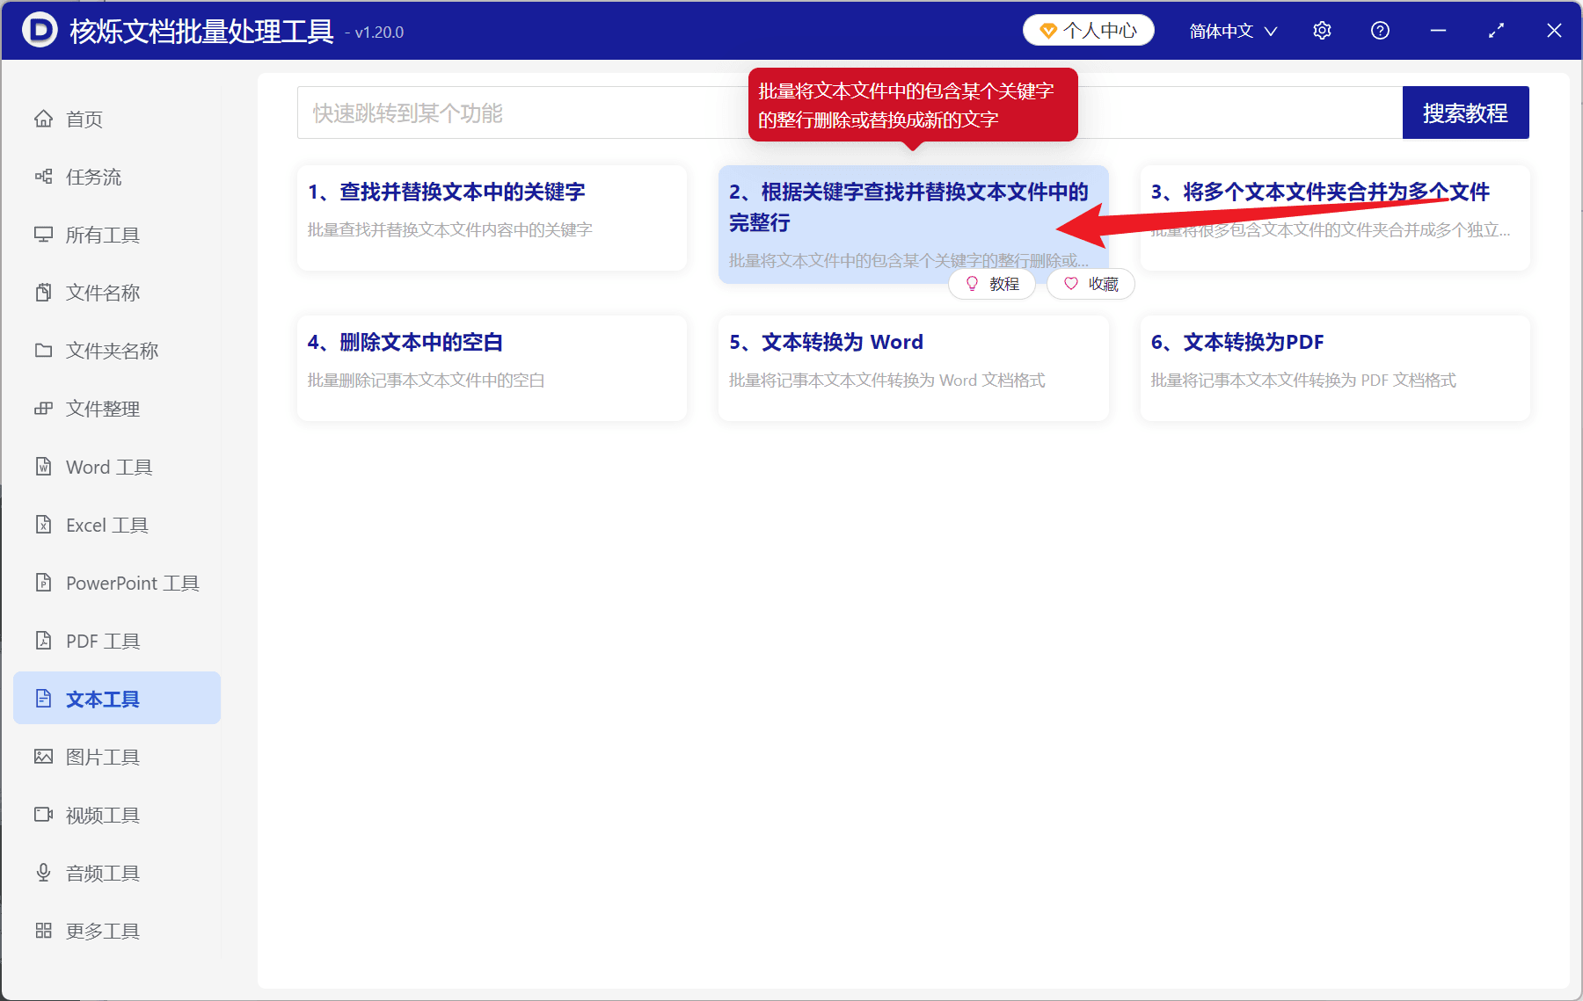The height and width of the screenshot is (1001, 1583).
Task: Expand the 更多工具 section
Action: coord(102,930)
